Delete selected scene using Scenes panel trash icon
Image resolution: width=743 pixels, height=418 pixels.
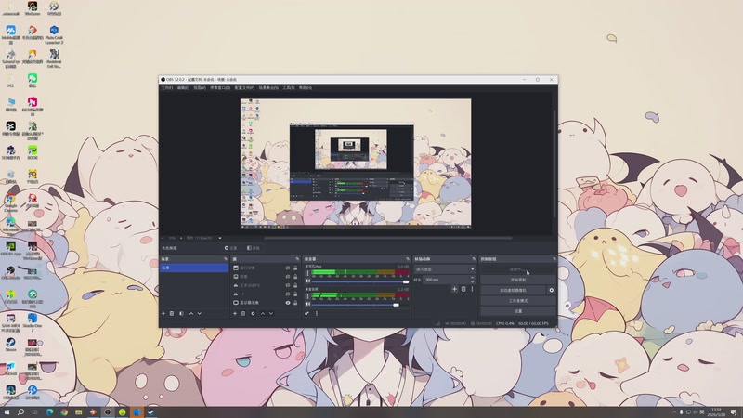click(x=172, y=313)
